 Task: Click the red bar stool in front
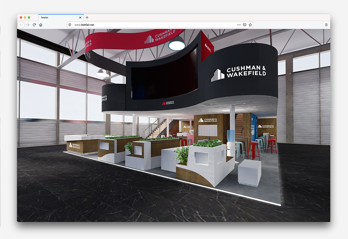pyautogui.click(x=254, y=151)
